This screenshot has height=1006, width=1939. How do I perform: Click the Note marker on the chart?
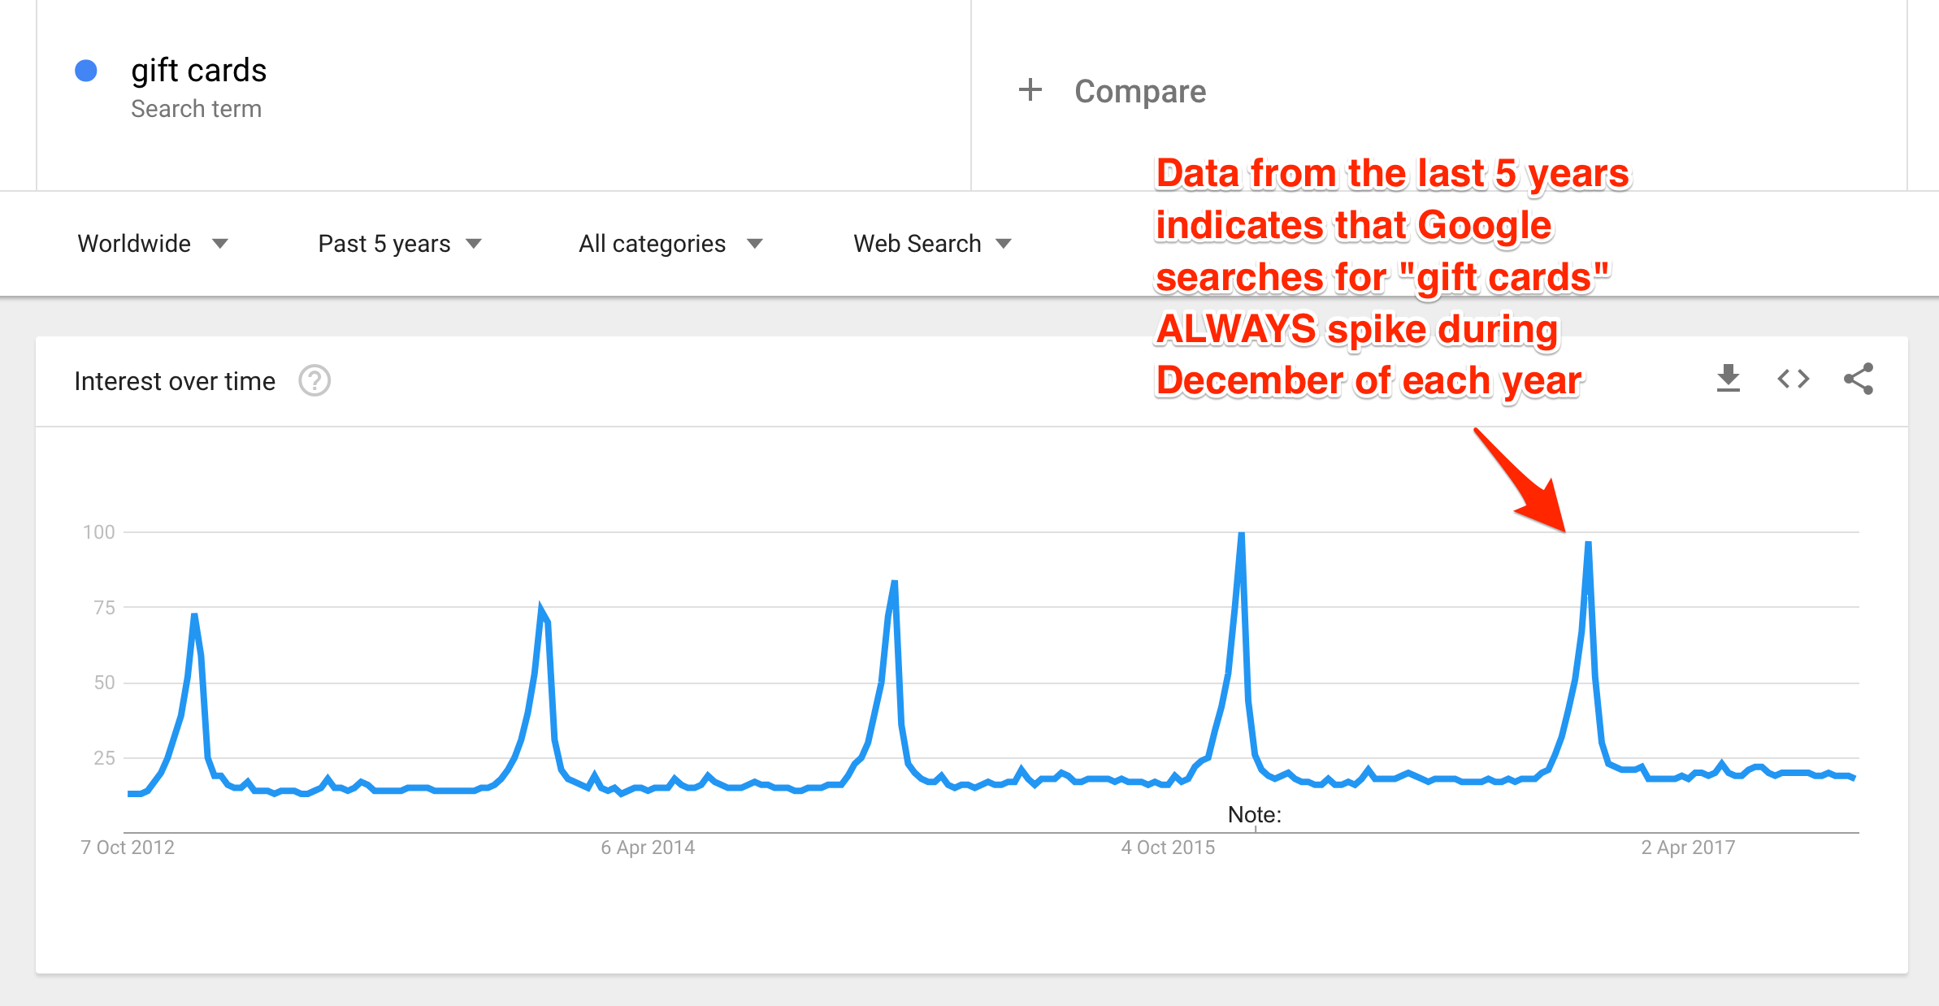[x=1255, y=815]
